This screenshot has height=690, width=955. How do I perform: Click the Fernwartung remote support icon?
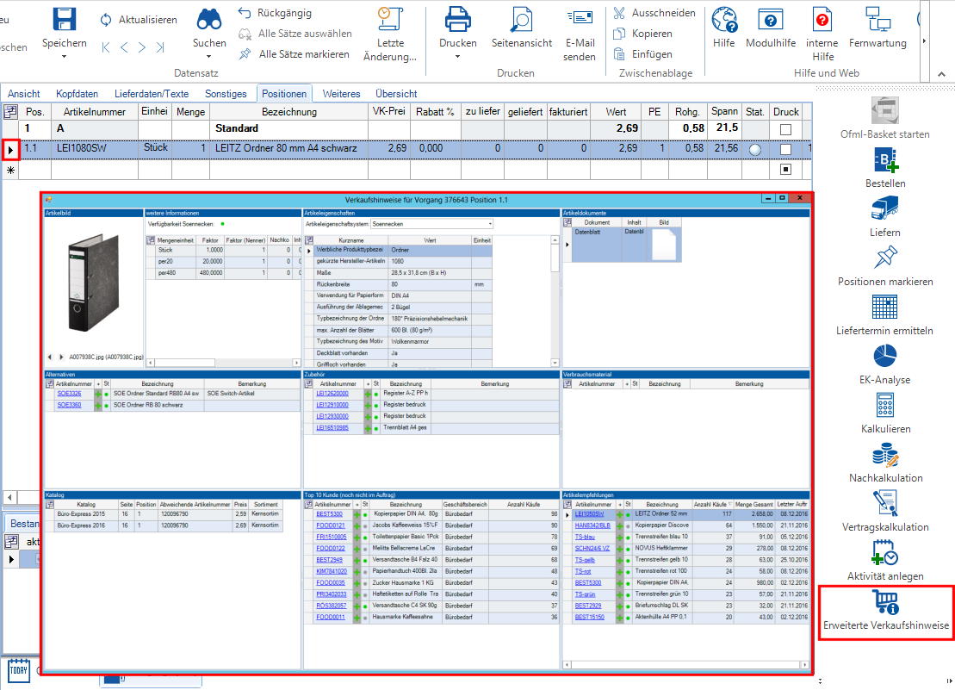pyautogui.click(x=877, y=20)
